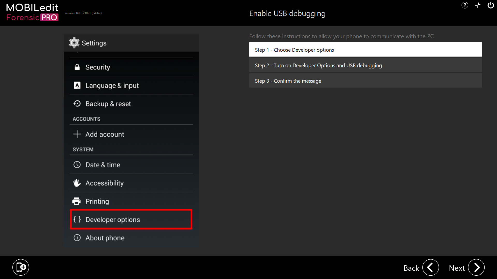Open Step 3 Confirm the message
The image size is (497, 279).
(x=365, y=81)
